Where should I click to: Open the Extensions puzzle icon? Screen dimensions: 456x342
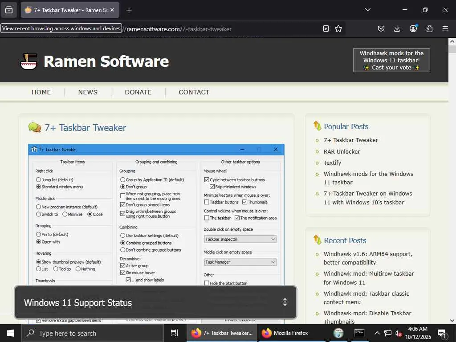[429, 28]
